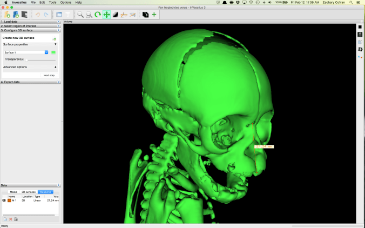The height and width of the screenshot is (228, 365).
Task: Expand the 4. Export data panel
Action: [x=30, y=82]
